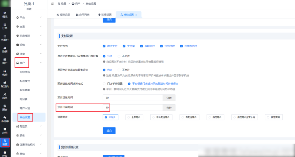Select 不允许 for 商家自己设置商品已售份数
Image resolution: width=295 pixels, height=157 pixels.
tap(119, 56)
